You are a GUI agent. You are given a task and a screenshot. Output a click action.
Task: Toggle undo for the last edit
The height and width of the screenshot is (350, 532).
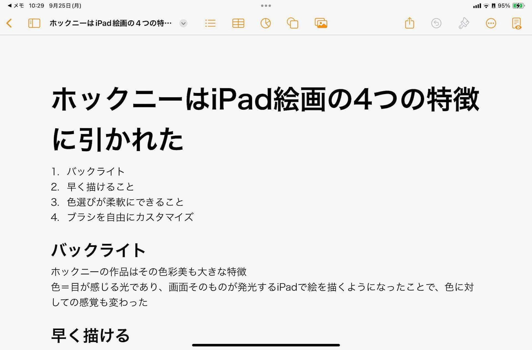[x=436, y=23]
